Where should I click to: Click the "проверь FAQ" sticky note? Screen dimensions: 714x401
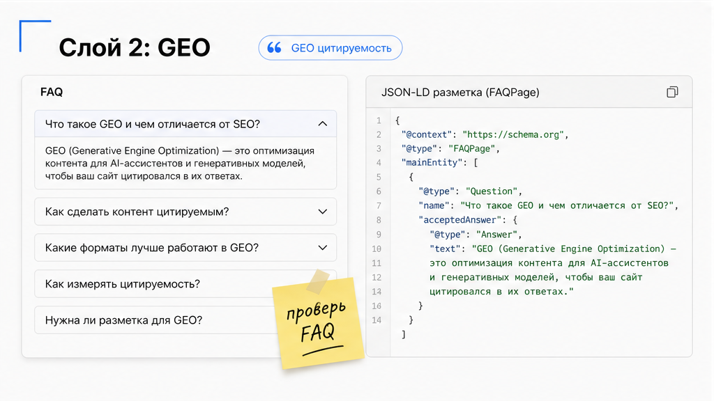(319, 322)
